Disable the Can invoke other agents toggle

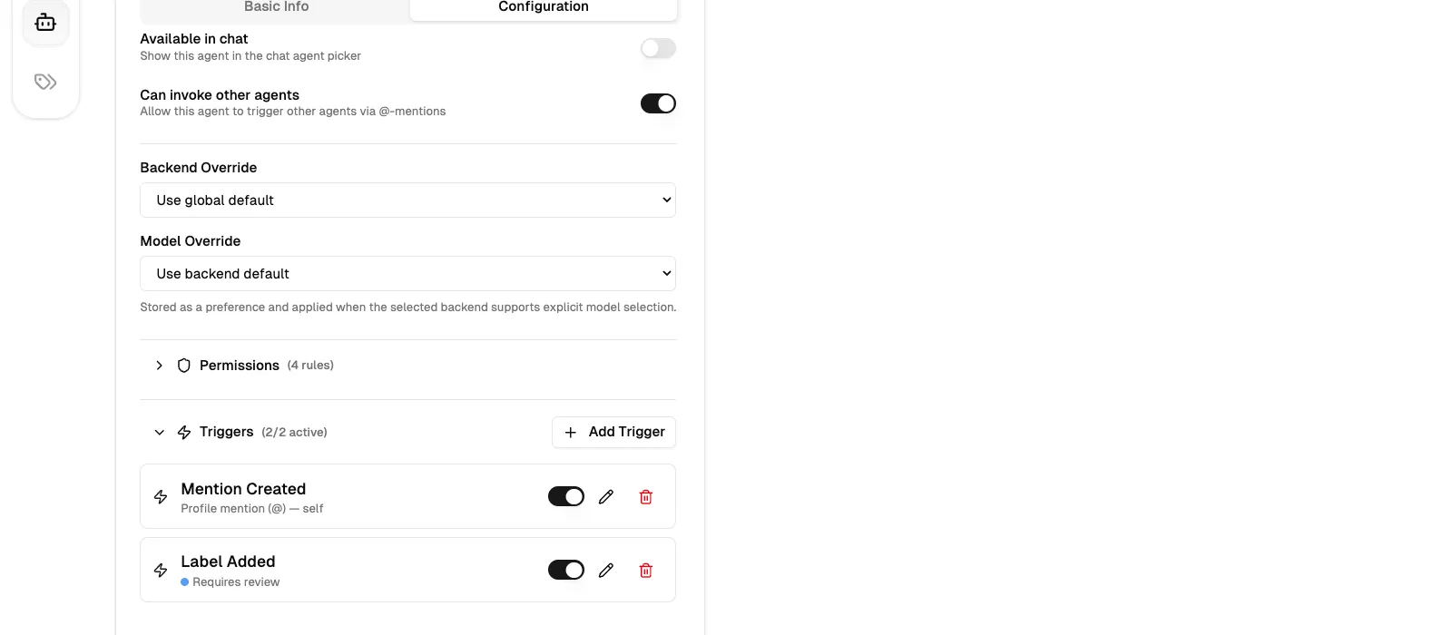tap(658, 103)
